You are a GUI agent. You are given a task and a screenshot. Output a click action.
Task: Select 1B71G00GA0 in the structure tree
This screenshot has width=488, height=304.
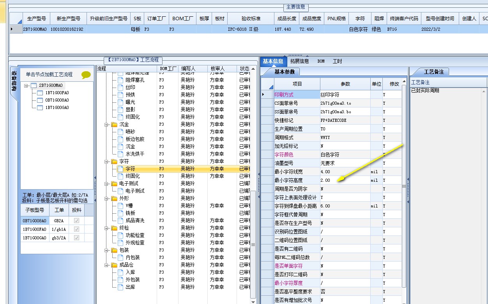pos(57,107)
